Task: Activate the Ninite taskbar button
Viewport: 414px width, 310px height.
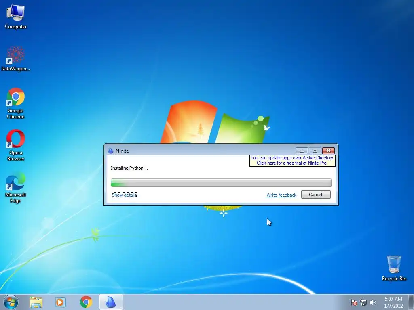Action: [111, 302]
